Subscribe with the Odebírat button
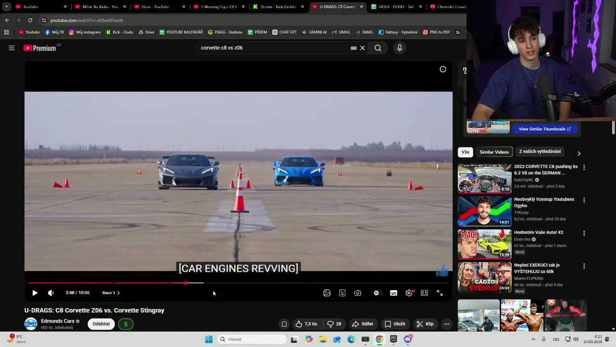Screen dimensions: 616x347 pos(101,324)
